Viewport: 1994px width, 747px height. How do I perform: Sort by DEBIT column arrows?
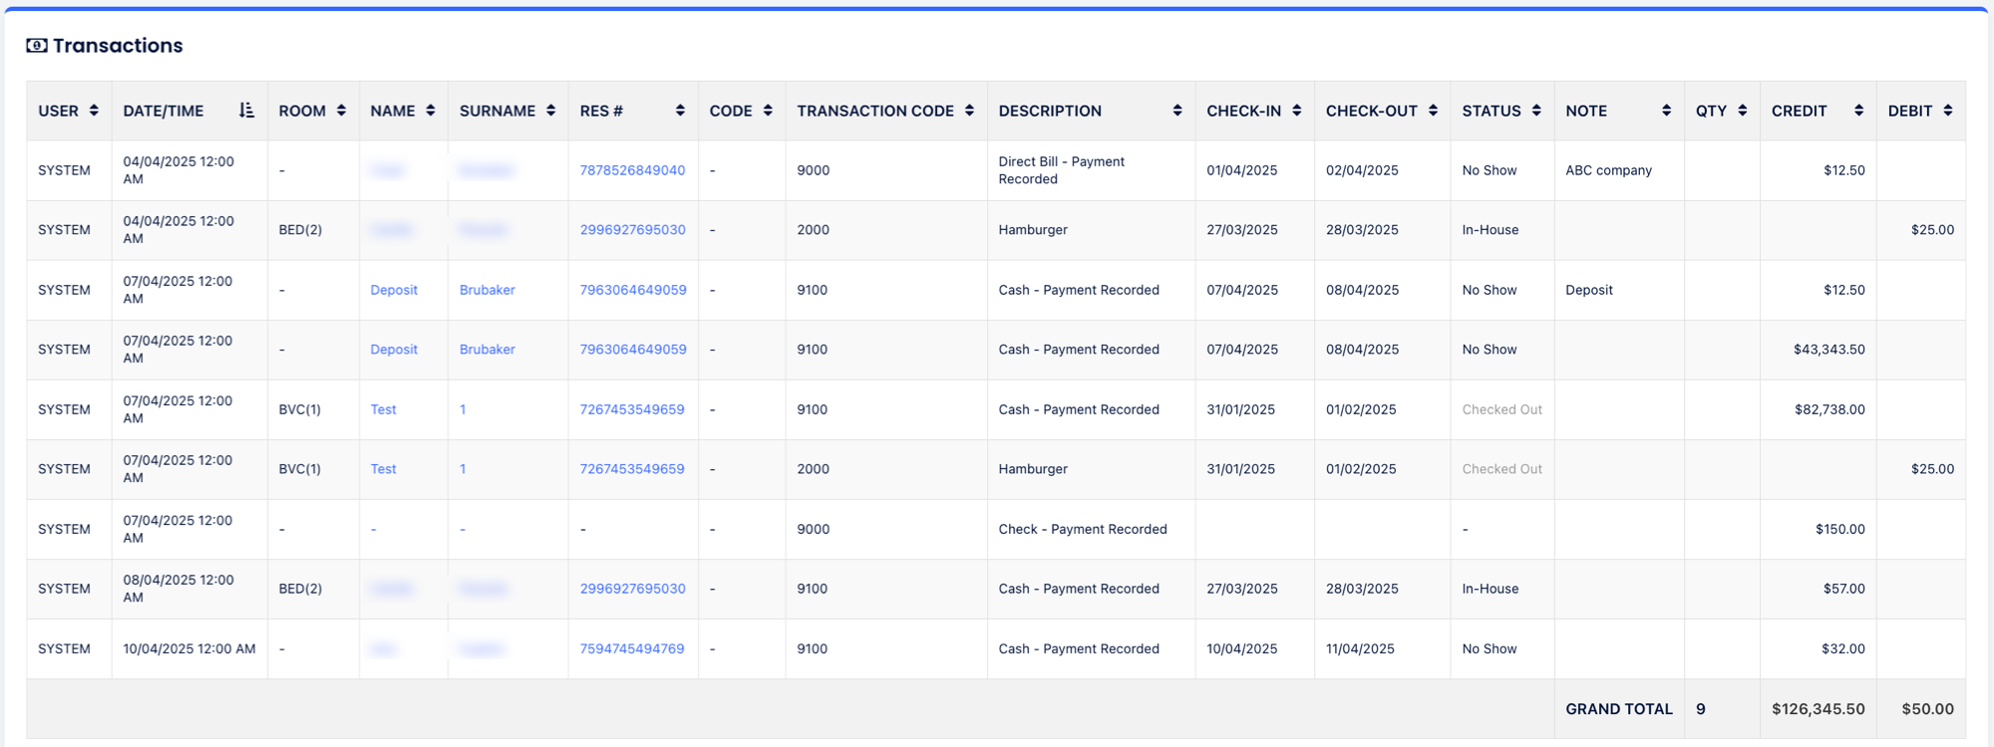[1947, 111]
